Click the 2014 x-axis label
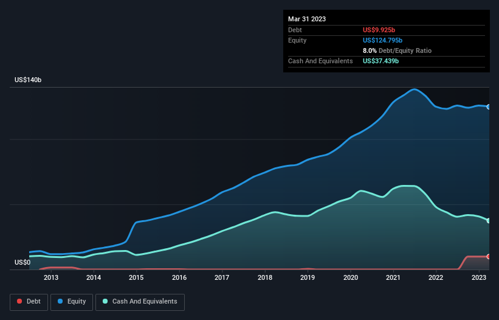Screen dimensions: 499x320 [94, 277]
